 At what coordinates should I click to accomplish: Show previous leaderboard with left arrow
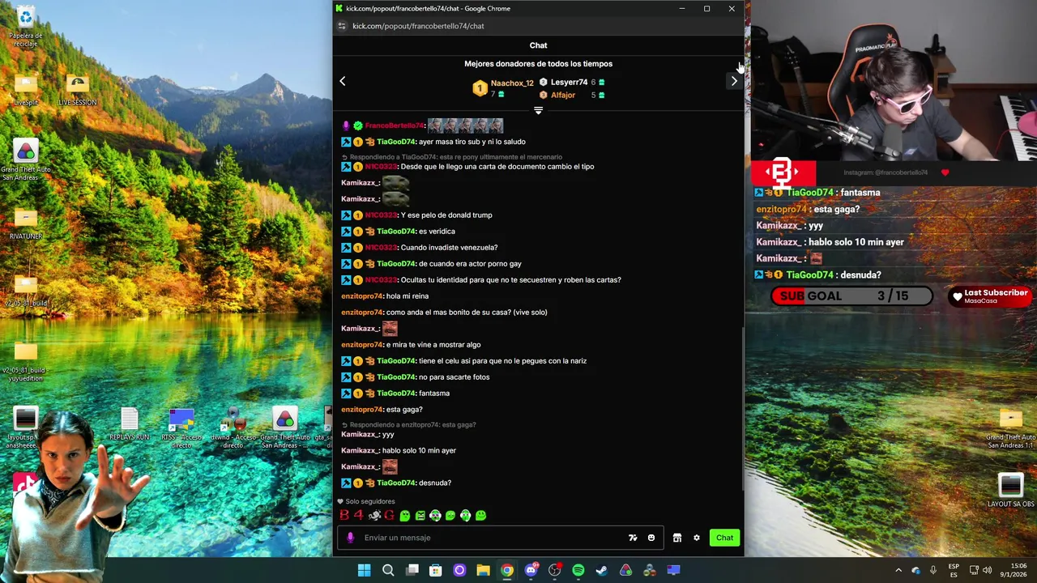tap(343, 81)
